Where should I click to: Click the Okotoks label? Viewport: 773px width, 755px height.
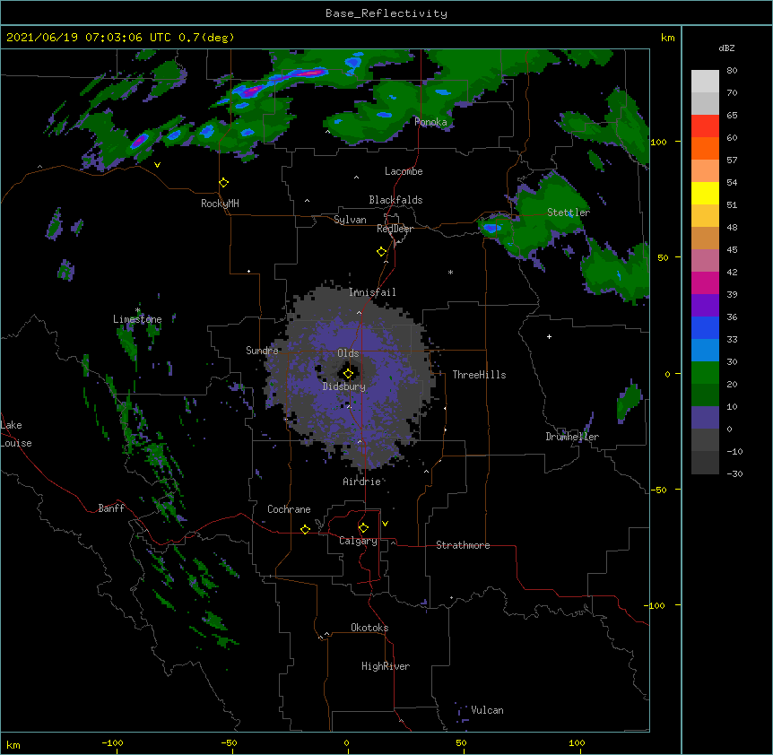[x=369, y=628]
